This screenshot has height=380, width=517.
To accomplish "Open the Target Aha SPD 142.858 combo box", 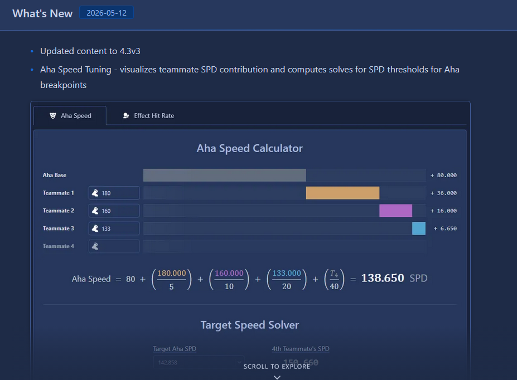I will point(199,362).
